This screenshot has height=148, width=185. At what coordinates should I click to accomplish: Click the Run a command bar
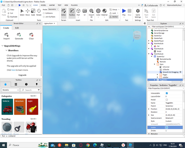click(x=91, y=136)
